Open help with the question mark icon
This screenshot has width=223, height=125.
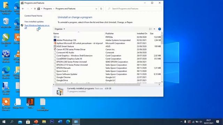click(x=160, y=29)
